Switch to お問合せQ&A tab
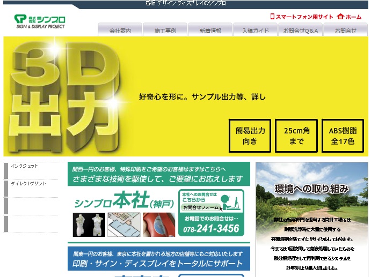This screenshot has height=277, width=371. tap(301, 30)
